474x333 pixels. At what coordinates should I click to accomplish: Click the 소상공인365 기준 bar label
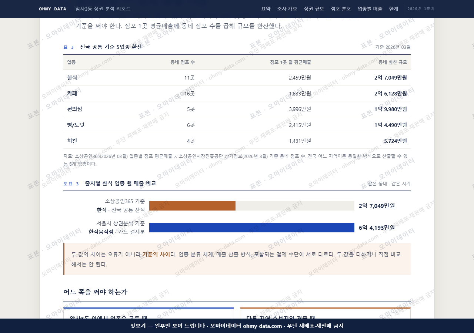click(x=125, y=201)
